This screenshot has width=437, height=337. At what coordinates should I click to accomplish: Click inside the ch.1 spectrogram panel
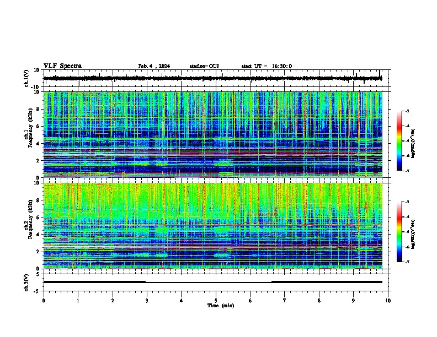(x=212, y=134)
